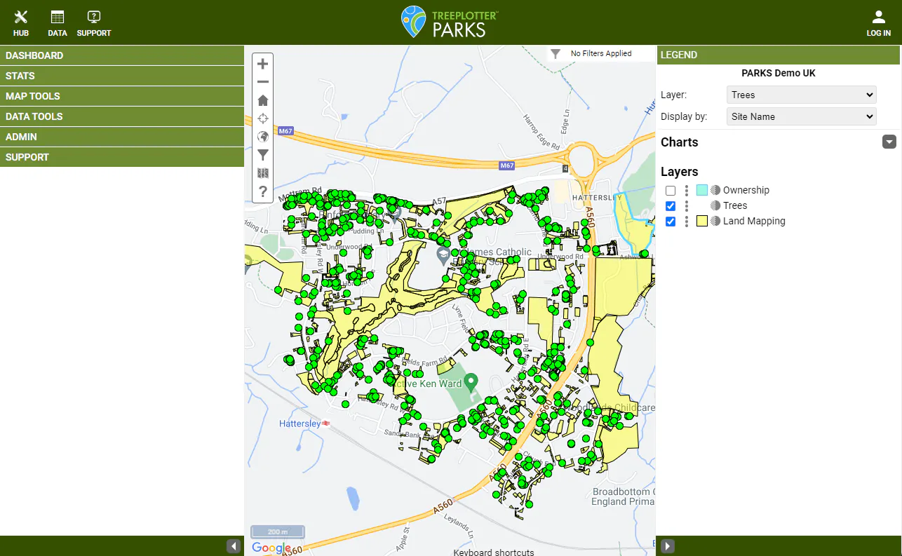Click the yellow Land Mapping color swatch

701,221
